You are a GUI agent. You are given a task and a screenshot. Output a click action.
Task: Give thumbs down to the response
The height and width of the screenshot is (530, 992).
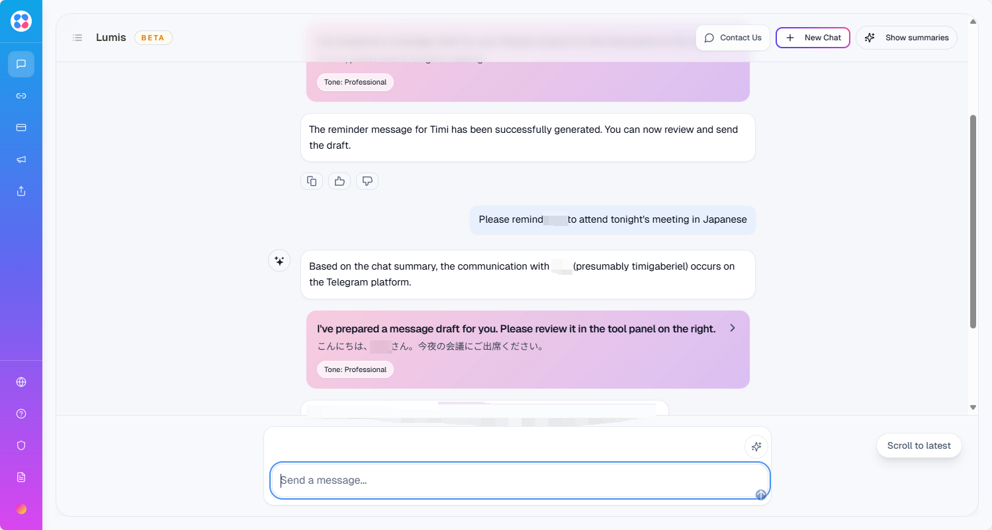(367, 181)
